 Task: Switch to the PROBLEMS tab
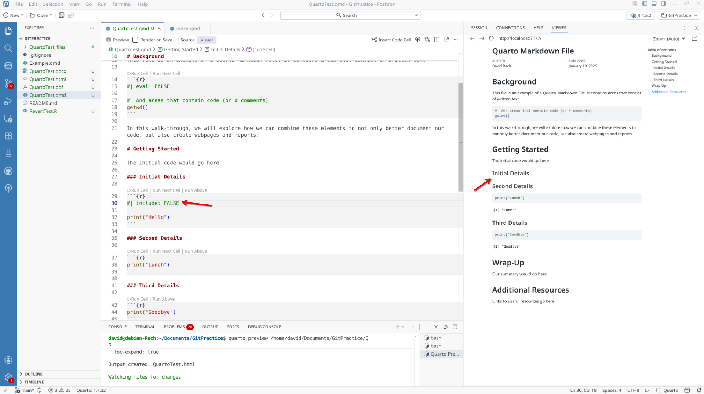pos(174,327)
